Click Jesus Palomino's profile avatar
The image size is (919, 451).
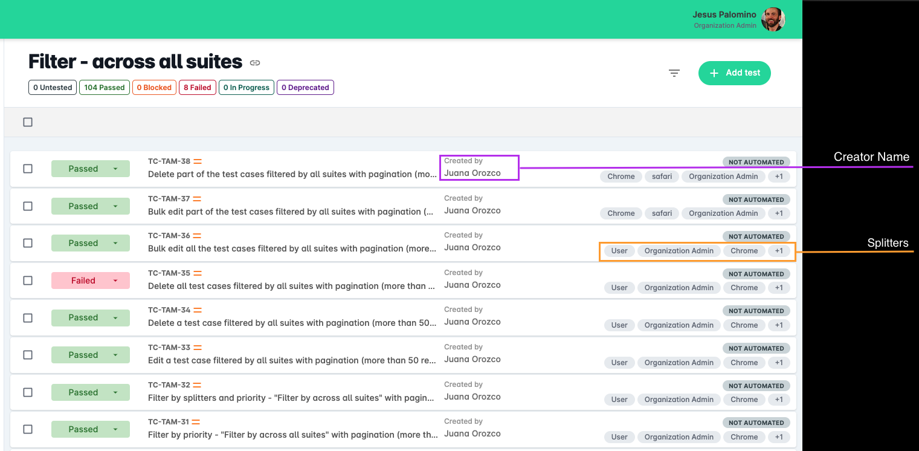(773, 19)
